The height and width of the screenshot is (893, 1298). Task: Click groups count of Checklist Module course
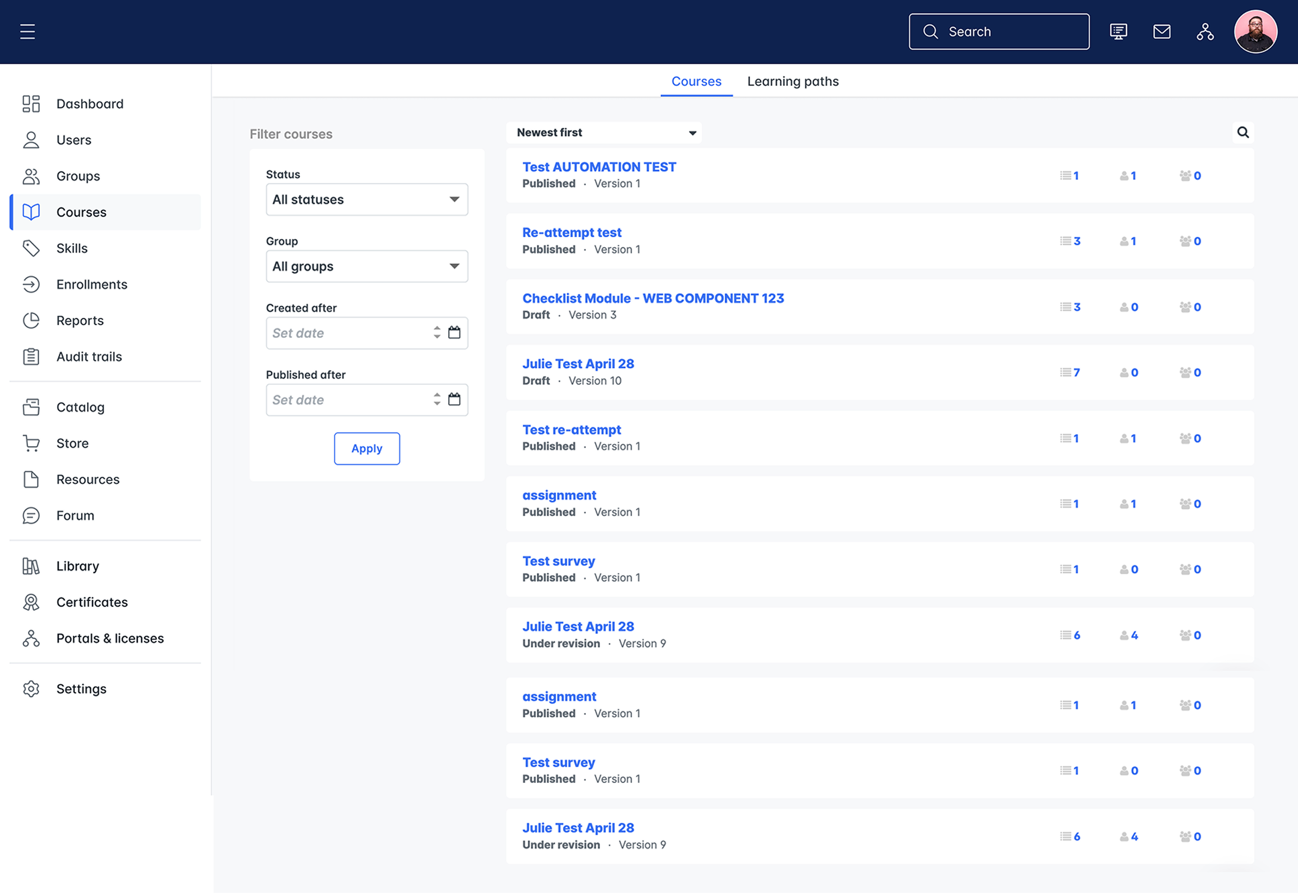pyautogui.click(x=1190, y=307)
